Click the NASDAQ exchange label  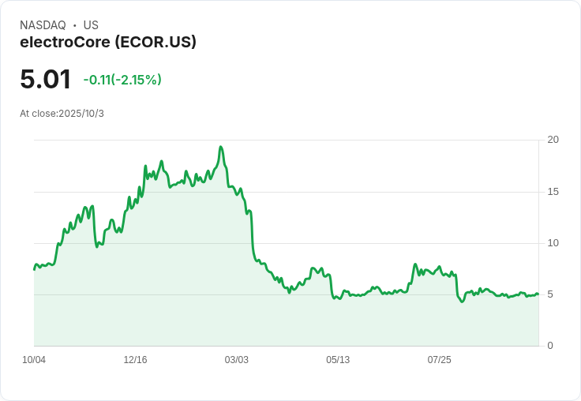click(43, 25)
